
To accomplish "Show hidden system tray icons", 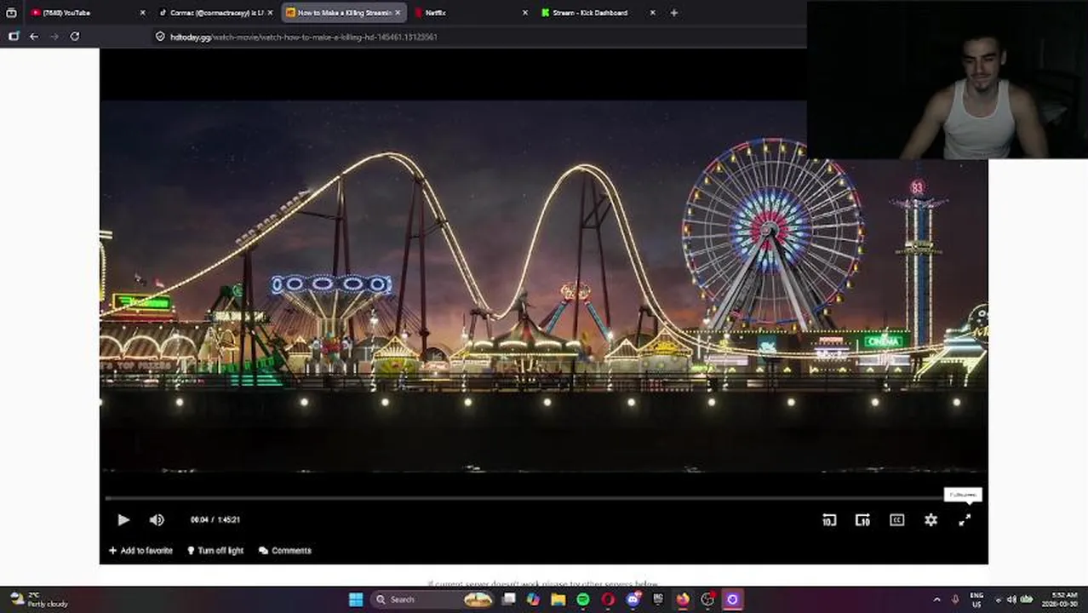I will coord(936,599).
